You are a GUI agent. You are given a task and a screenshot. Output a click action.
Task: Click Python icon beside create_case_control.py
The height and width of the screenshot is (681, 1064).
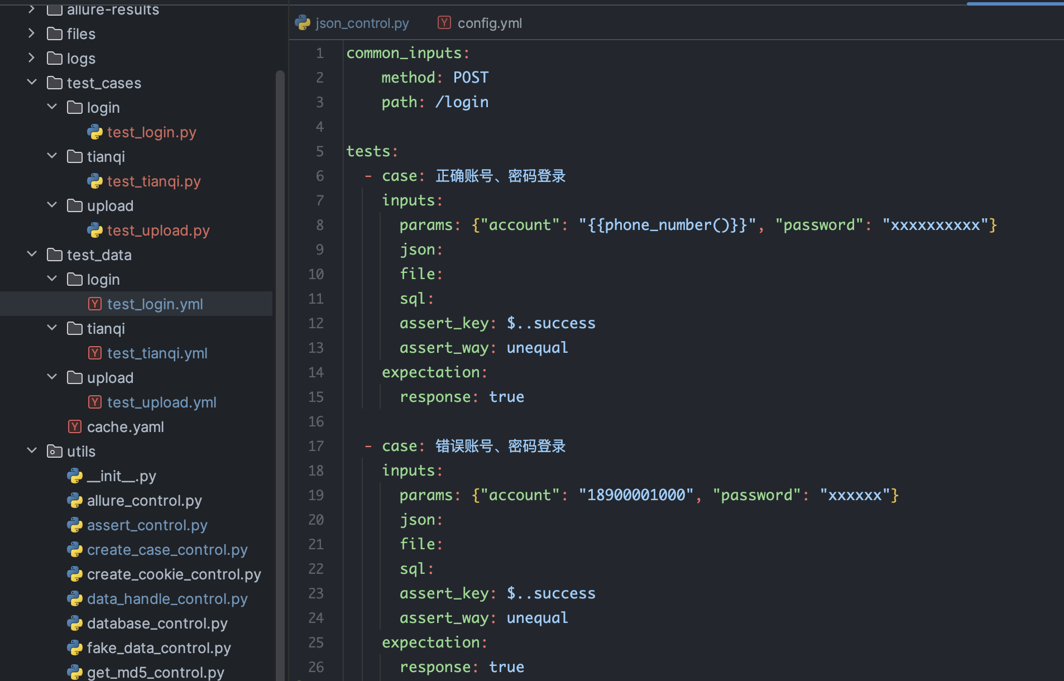(x=75, y=549)
